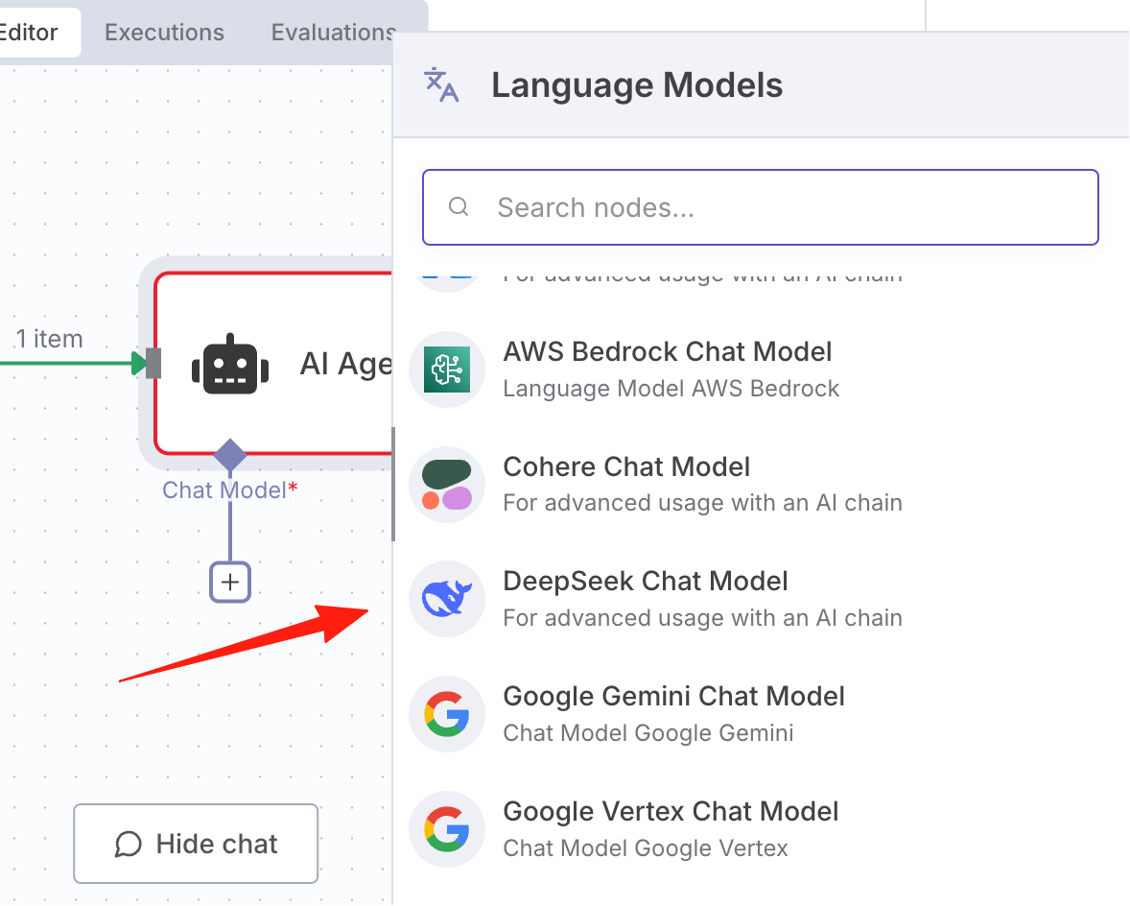This screenshot has width=1130, height=906.
Task: Click the node panel scrollbar handle
Action: point(393,485)
